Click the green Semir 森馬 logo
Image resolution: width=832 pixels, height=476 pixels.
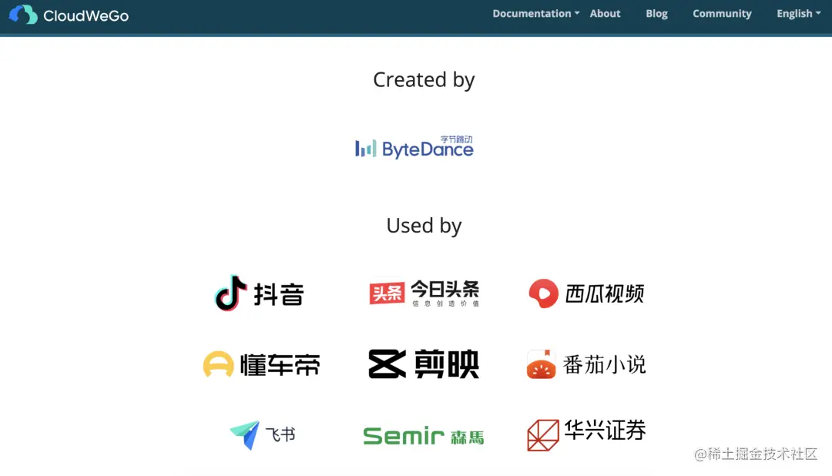424,436
